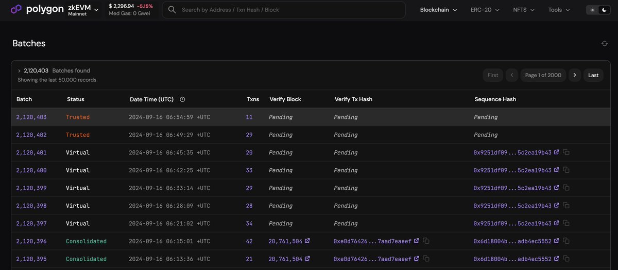Open batch 2,120,401
This screenshot has width=618, height=270.
[31, 153]
